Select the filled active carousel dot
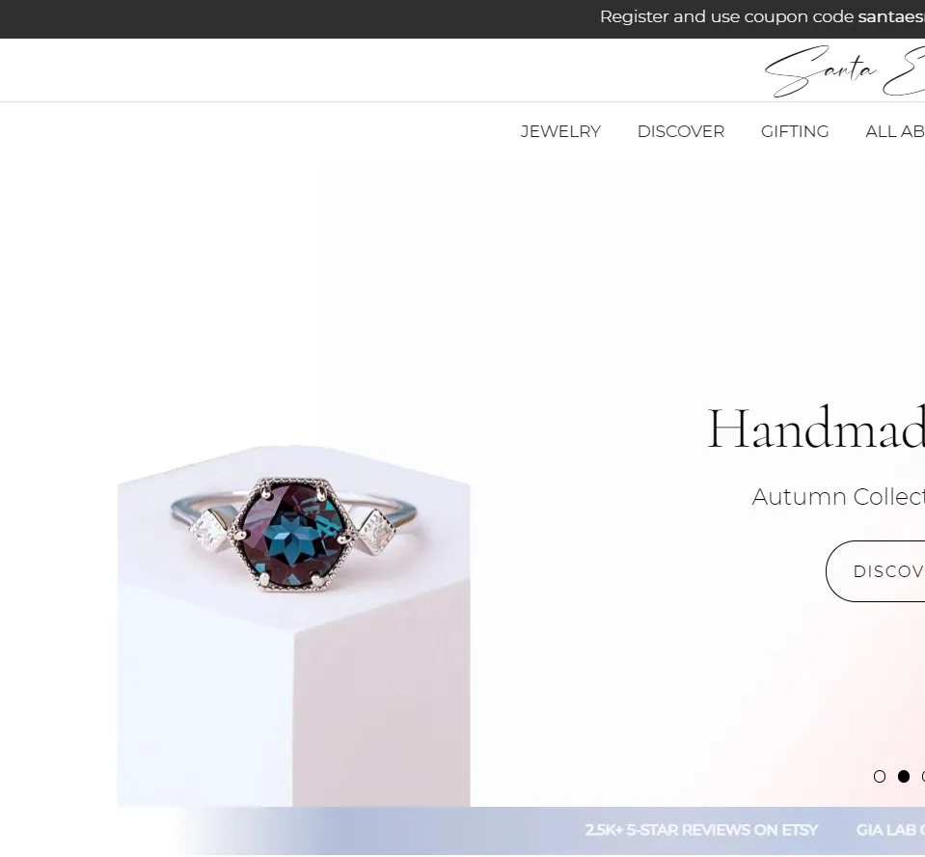925x857 pixels. (x=903, y=777)
